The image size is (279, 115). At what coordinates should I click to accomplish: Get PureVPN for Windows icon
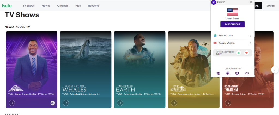pos(218,73)
